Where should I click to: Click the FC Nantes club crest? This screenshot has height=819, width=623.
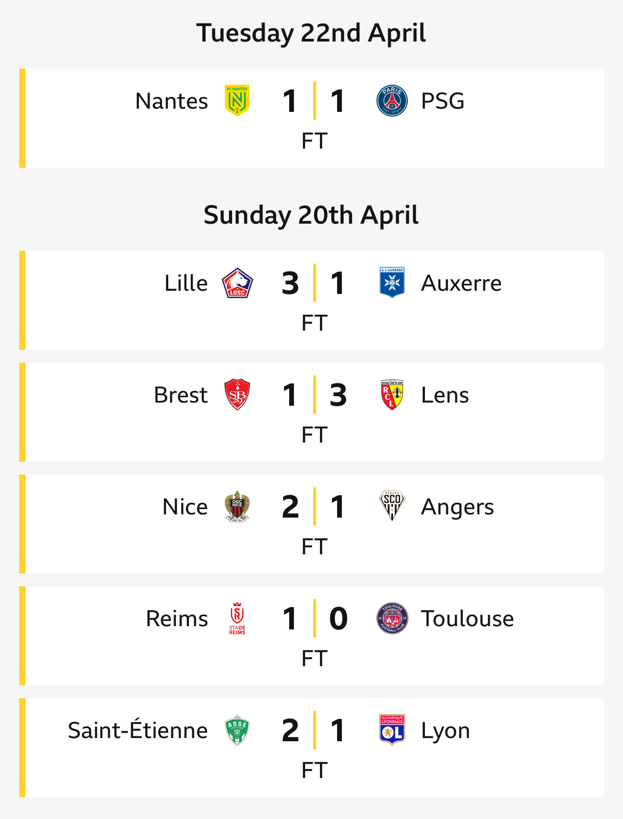pyautogui.click(x=237, y=101)
